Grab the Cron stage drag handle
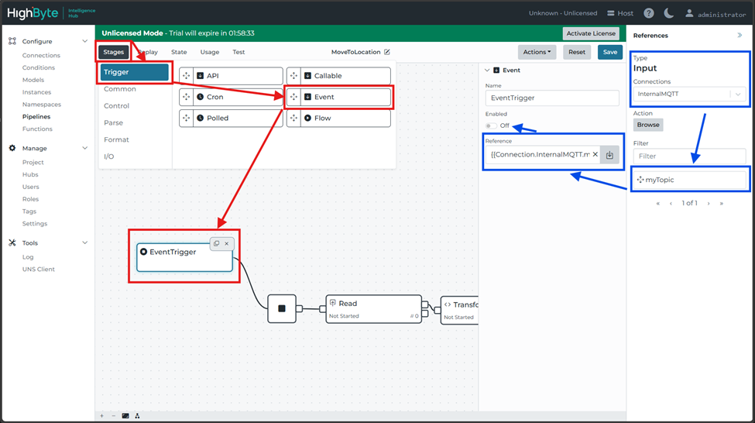This screenshot has height=423, width=755. [x=187, y=97]
